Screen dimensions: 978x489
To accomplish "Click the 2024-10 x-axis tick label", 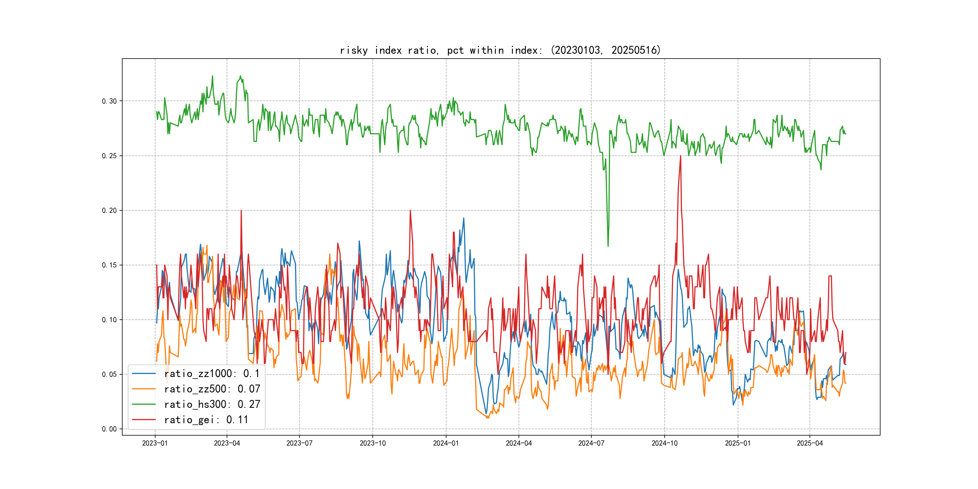I will [x=664, y=443].
